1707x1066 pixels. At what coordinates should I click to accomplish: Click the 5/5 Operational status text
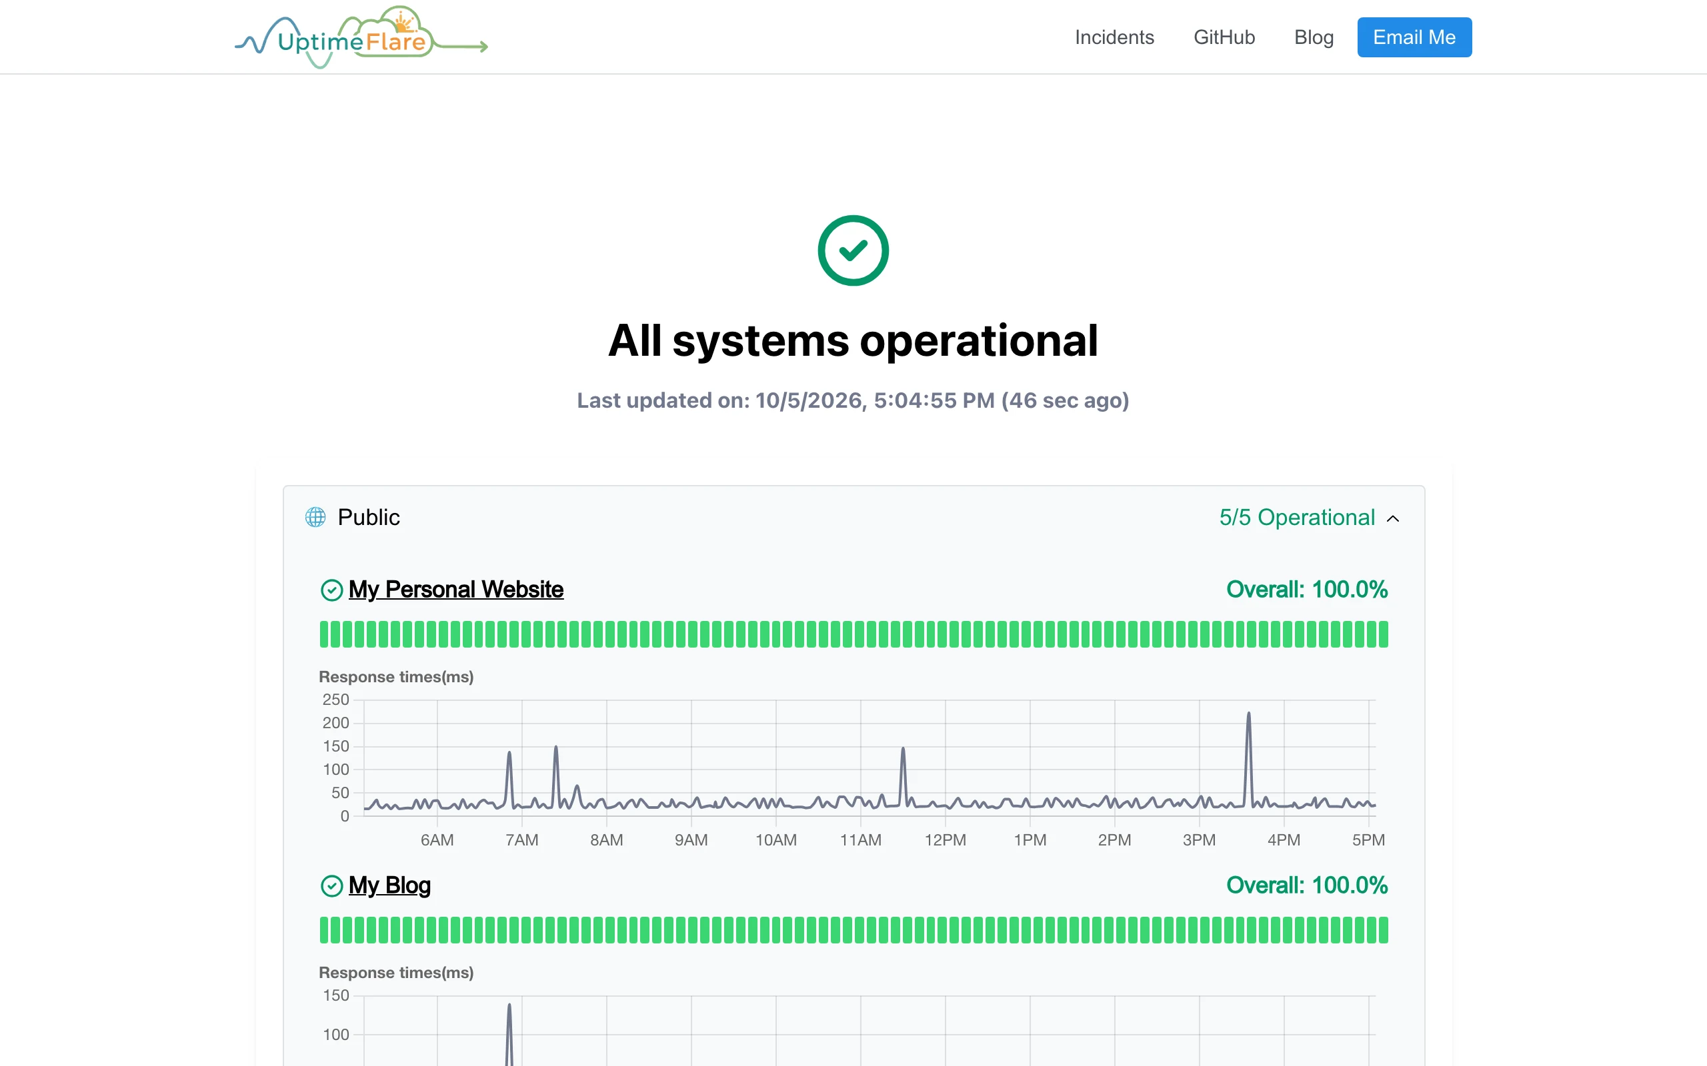pos(1296,518)
